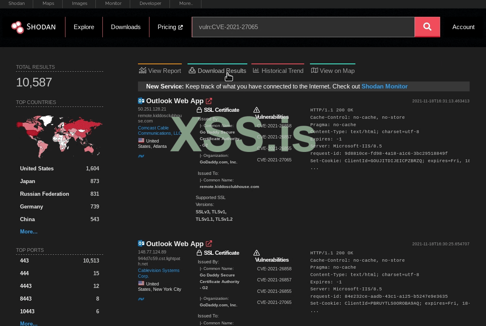
Task: Click the OWA product icon beside Outlook Web App
Action: [141, 101]
